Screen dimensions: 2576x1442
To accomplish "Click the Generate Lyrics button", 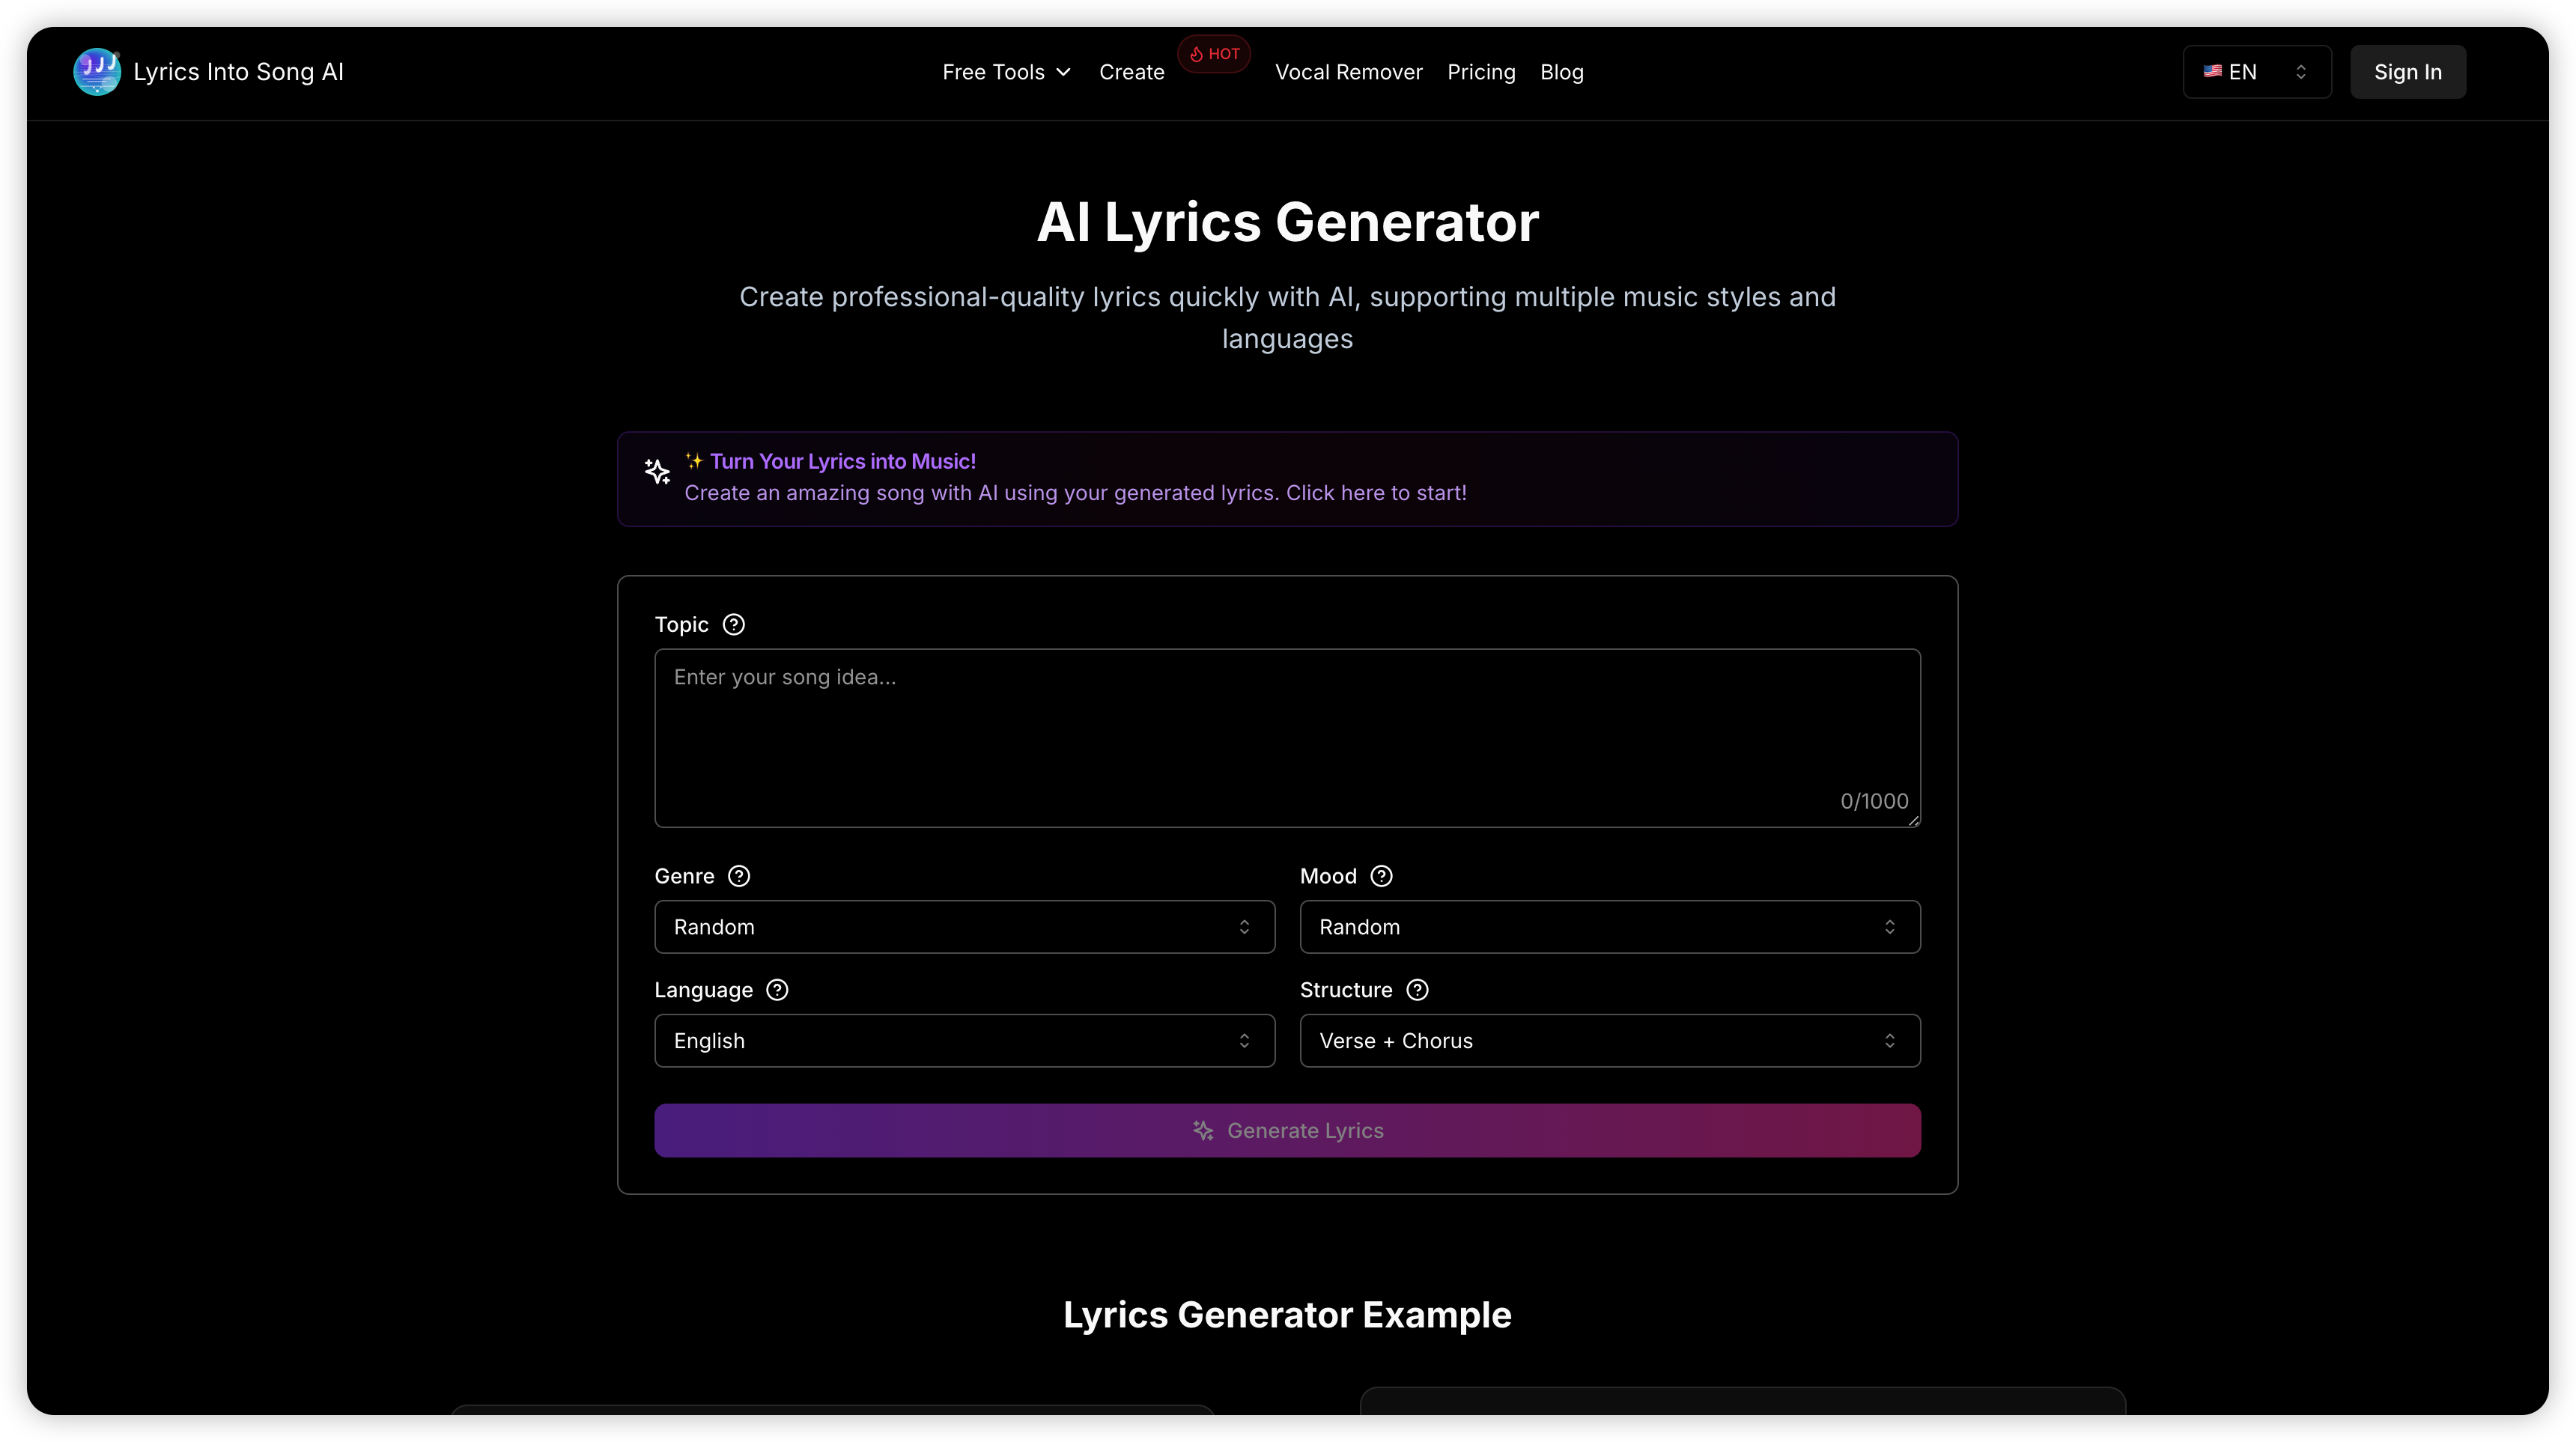I will pos(1288,1129).
